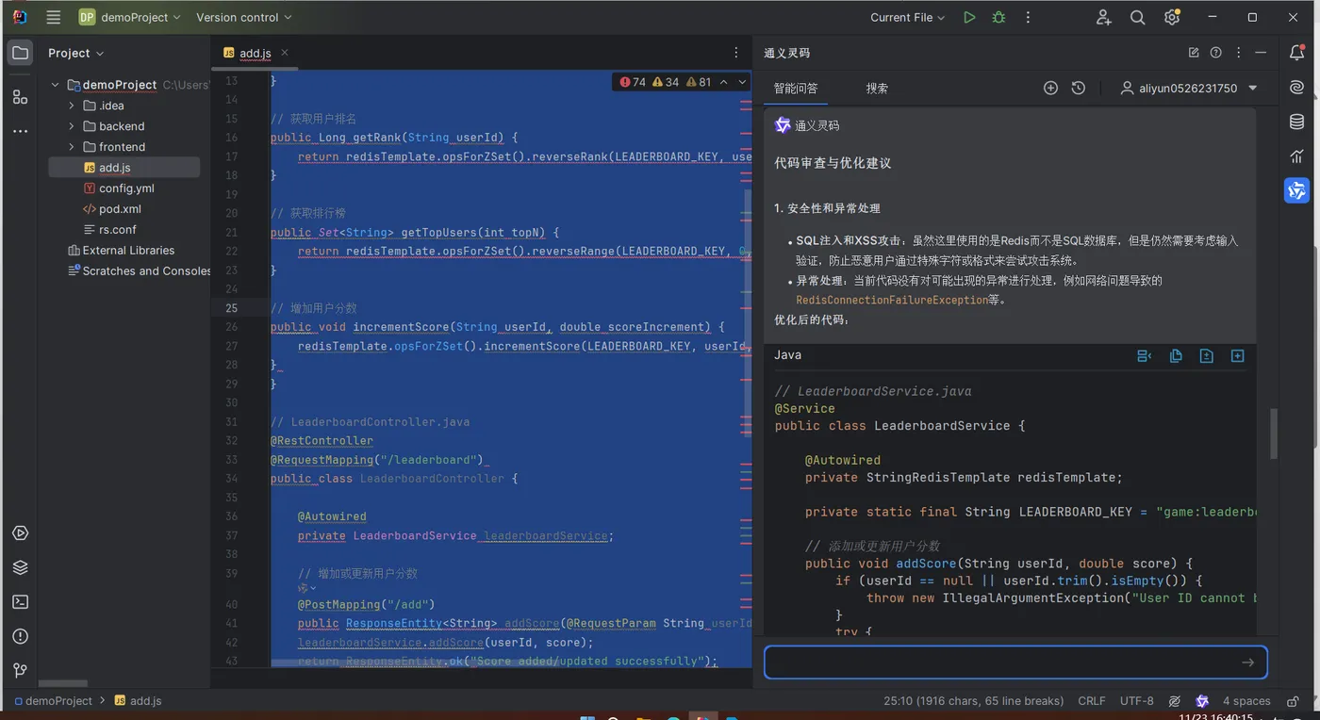Switch to the 搜索 tab

click(877, 88)
